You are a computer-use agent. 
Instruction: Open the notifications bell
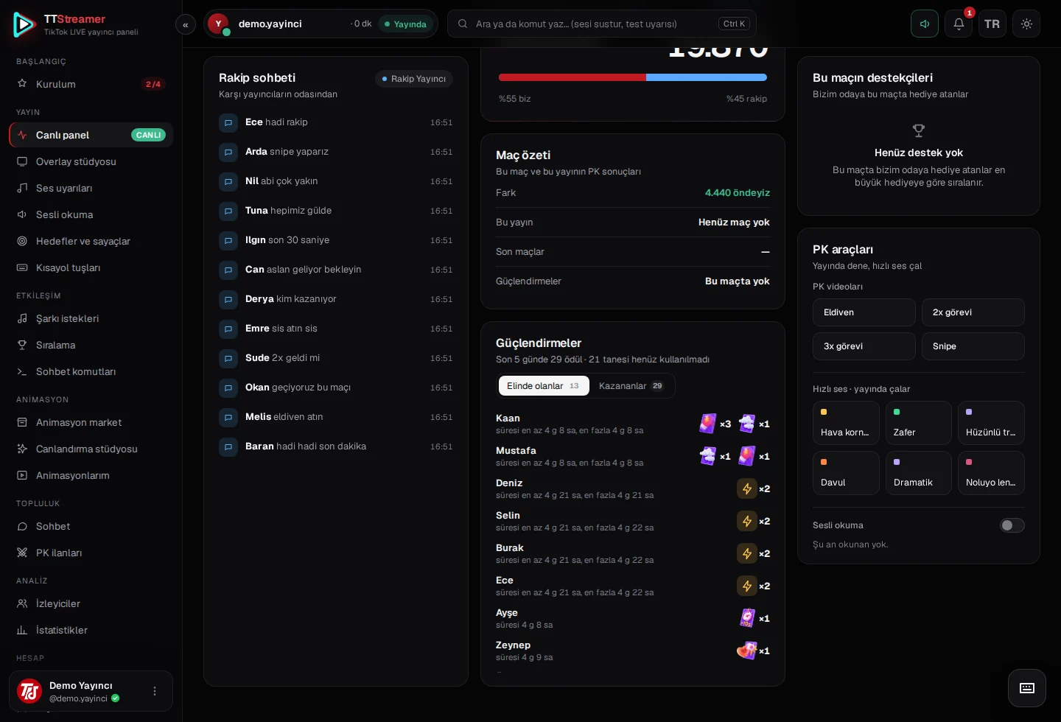point(959,24)
